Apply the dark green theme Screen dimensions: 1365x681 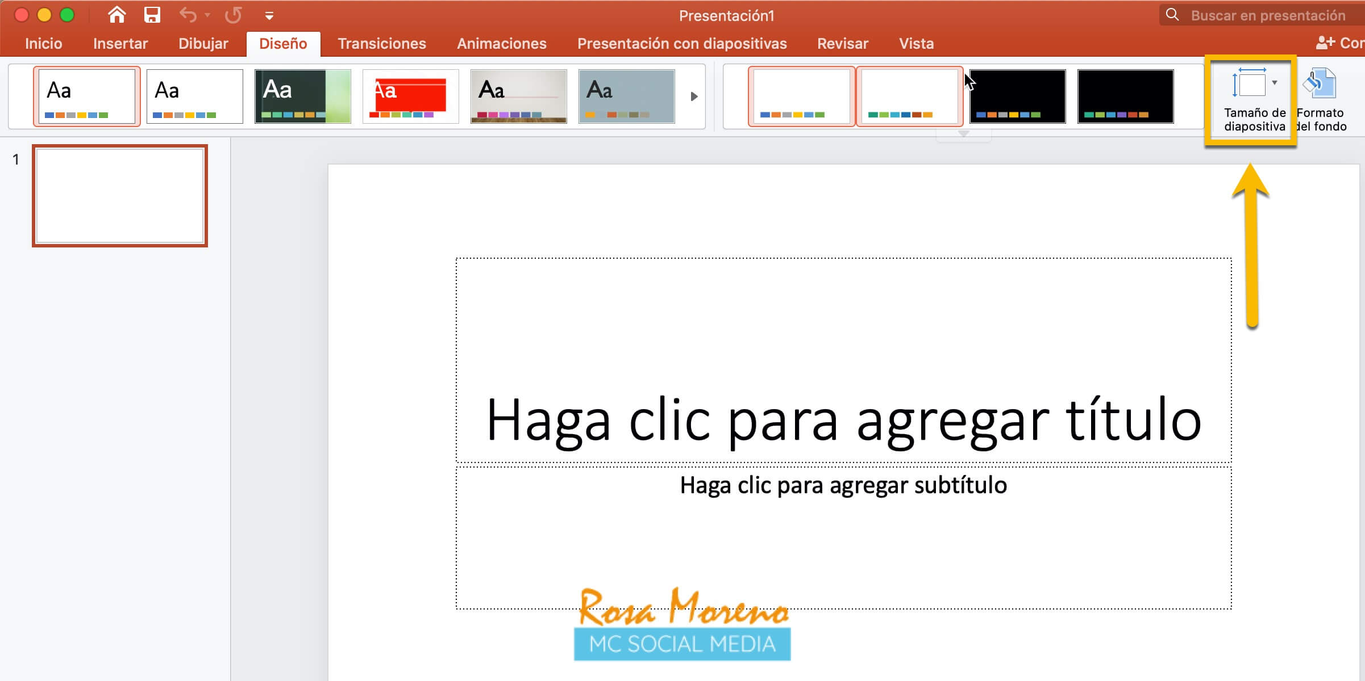click(302, 96)
